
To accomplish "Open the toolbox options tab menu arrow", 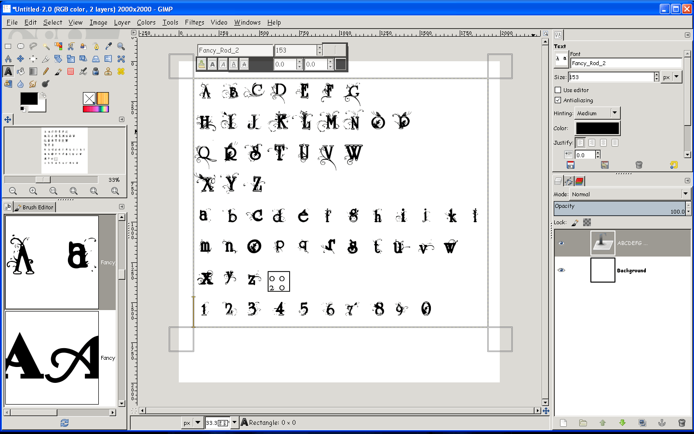I will (x=121, y=120).
